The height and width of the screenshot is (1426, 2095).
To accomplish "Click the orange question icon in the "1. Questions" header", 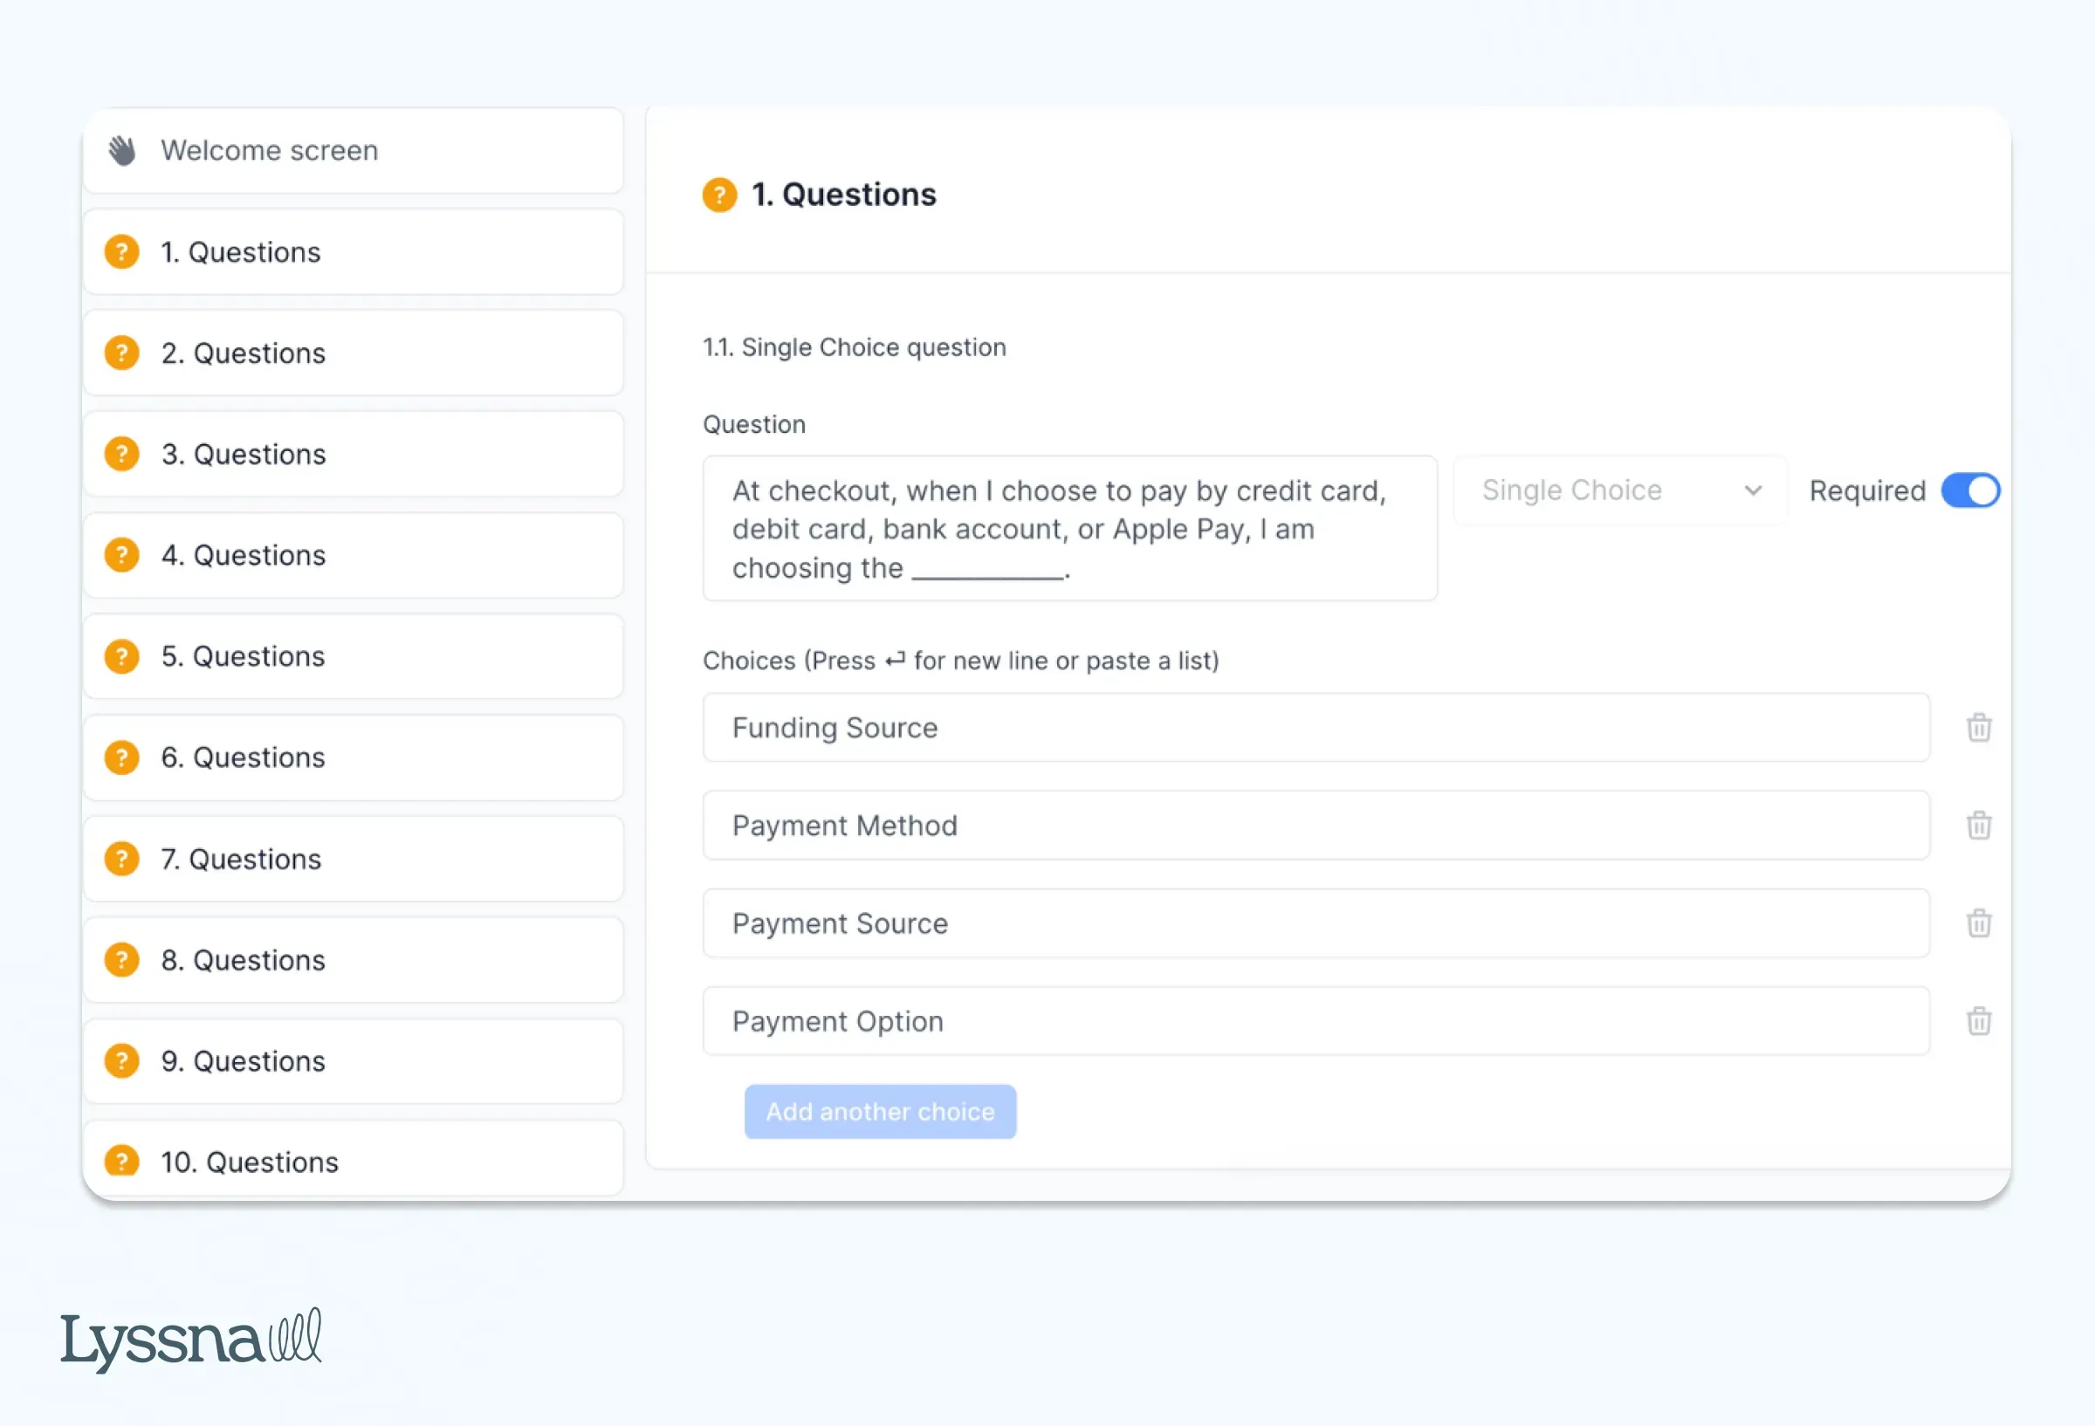I will [718, 195].
